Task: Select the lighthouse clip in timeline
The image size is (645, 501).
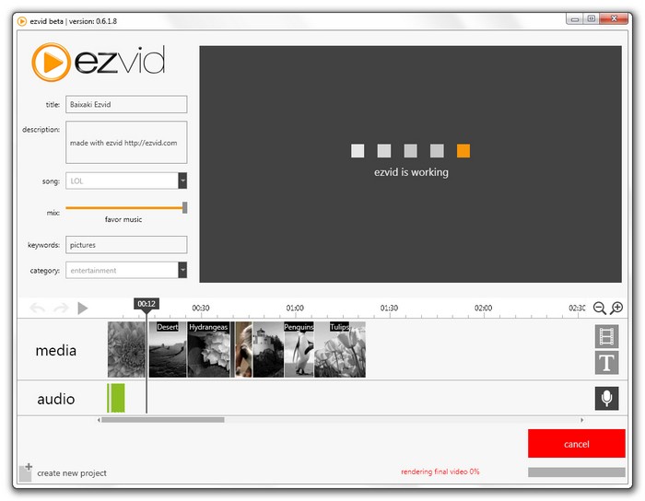Action: (268, 349)
